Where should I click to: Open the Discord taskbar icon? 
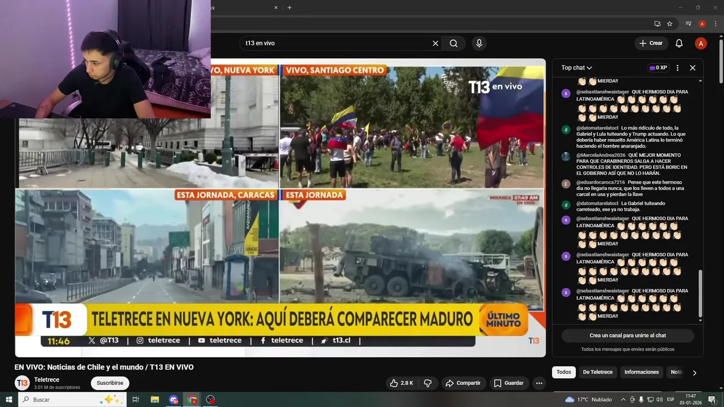pos(174,400)
